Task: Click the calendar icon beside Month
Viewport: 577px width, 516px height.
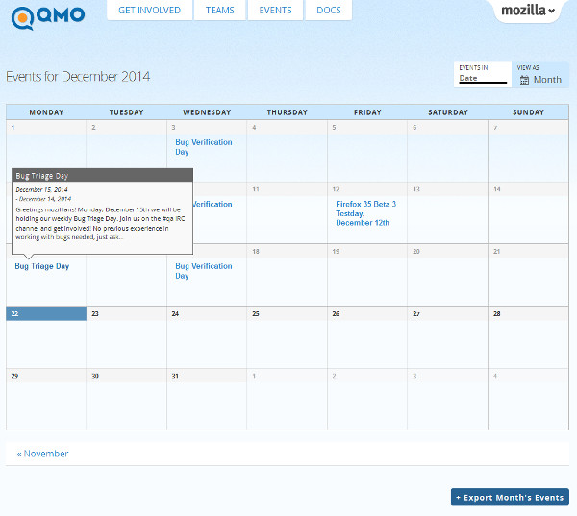Action: click(x=524, y=80)
